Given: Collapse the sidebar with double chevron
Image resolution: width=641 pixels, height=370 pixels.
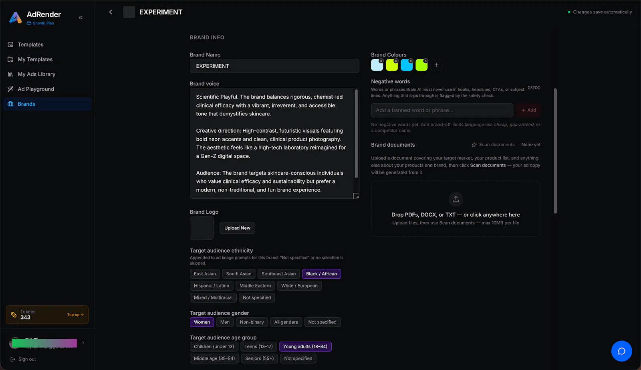Looking at the screenshot, I should 81,18.
